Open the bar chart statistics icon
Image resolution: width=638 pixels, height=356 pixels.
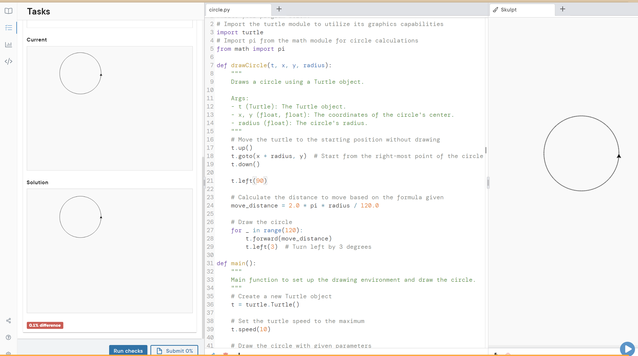coord(9,44)
